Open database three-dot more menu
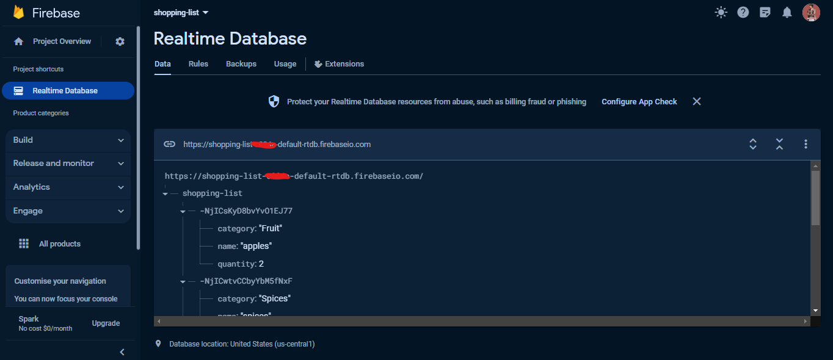The height and width of the screenshot is (360, 833). pyautogui.click(x=806, y=144)
